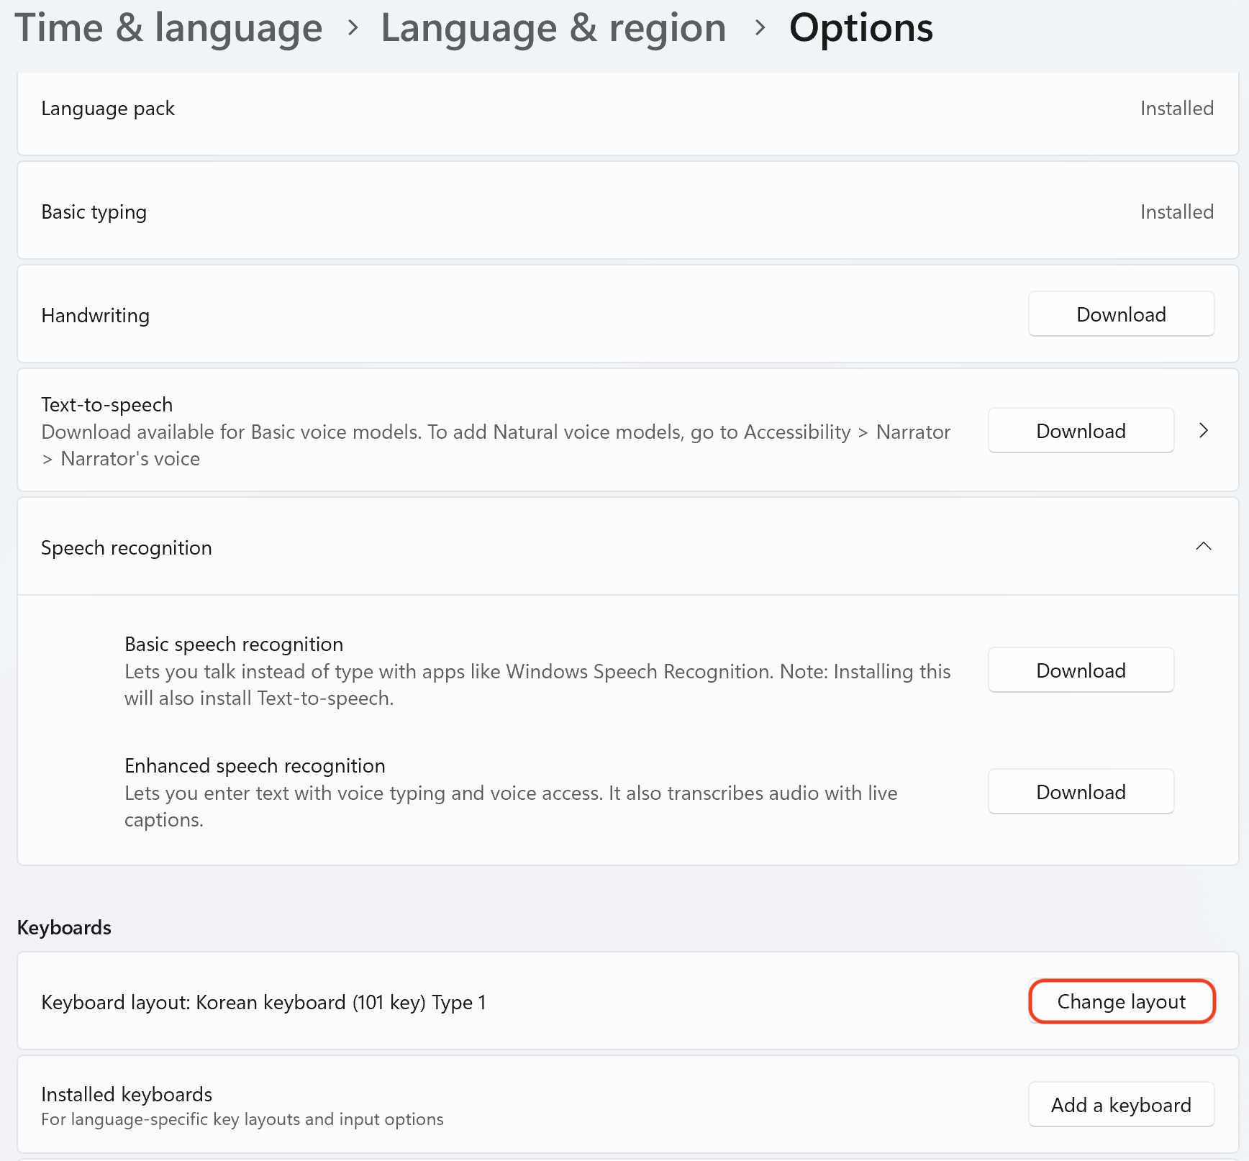Download Enhanced speech recognition
The image size is (1249, 1161).
[1080, 792]
